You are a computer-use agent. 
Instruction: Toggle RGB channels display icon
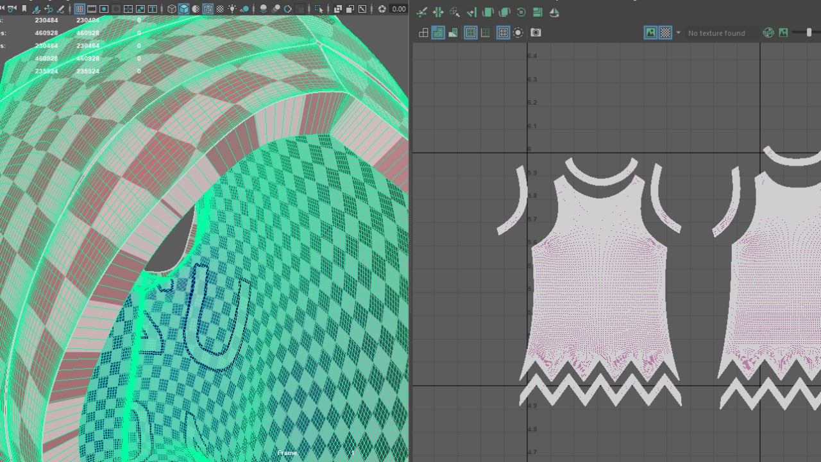pos(768,33)
